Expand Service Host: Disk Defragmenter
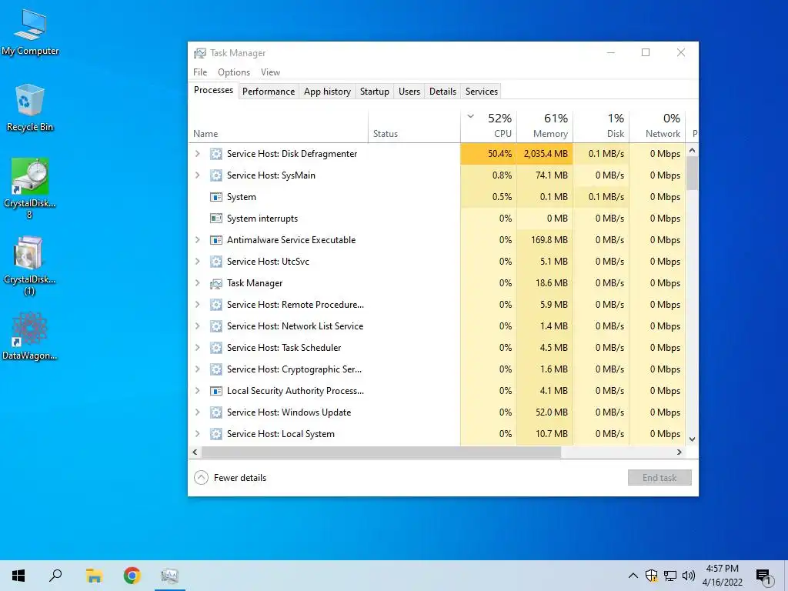The height and width of the screenshot is (591, 788). pyautogui.click(x=198, y=154)
